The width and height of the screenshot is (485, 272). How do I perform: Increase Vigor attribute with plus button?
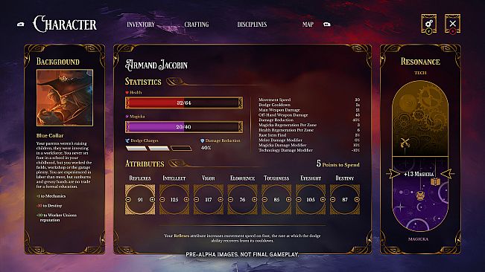tap(221, 199)
